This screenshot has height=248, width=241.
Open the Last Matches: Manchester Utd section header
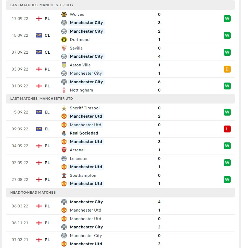pos(120,98)
